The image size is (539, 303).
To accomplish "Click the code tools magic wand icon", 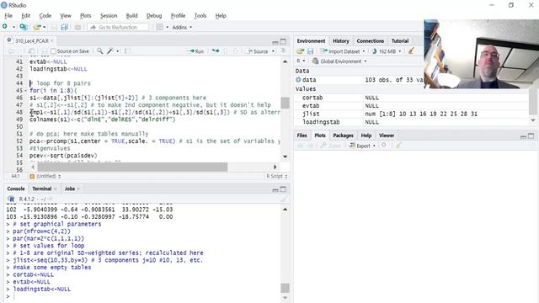I will click(110, 50).
